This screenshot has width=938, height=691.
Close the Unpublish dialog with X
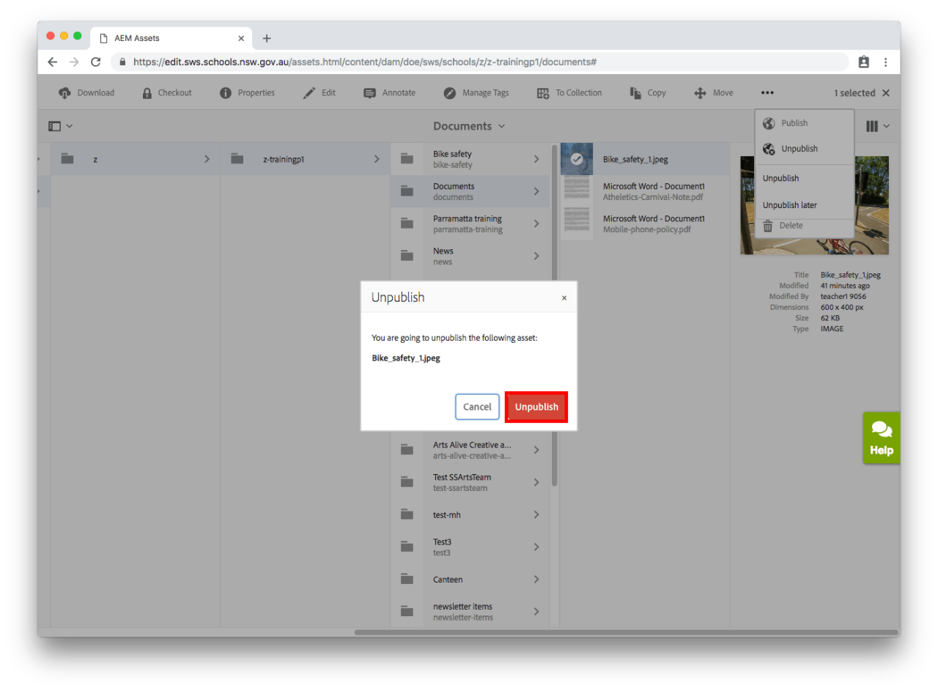(x=564, y=298)
